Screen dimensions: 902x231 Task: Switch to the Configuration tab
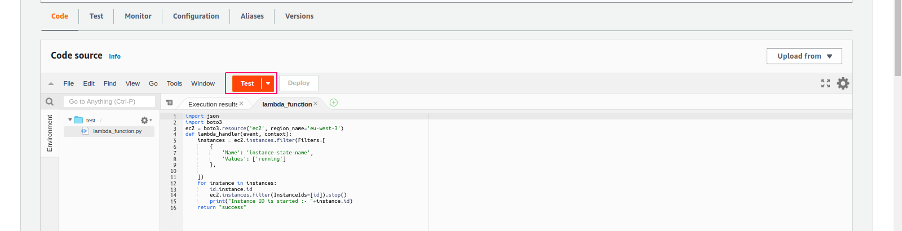pyautogui.click(x=196, y=16)
